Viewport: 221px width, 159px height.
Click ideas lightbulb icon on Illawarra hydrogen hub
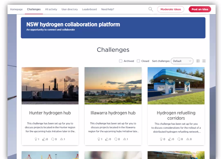99,139
